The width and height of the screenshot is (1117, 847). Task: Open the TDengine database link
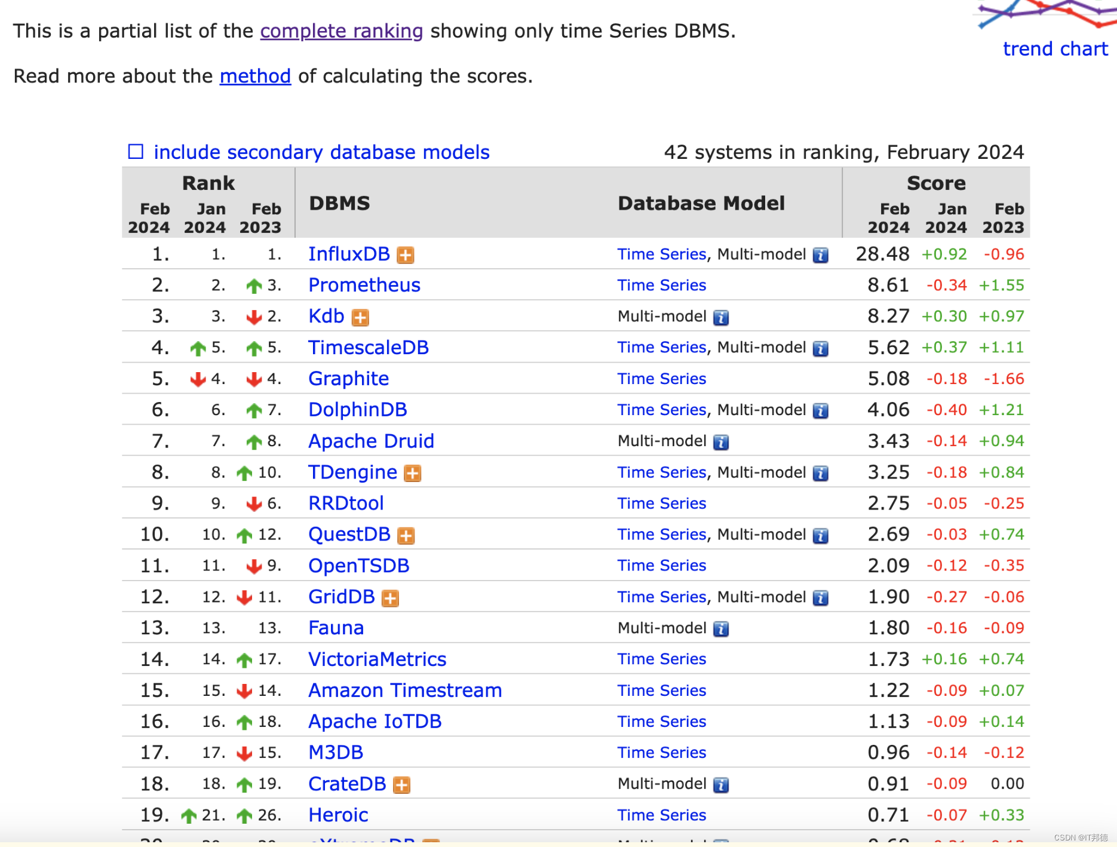(x=352, y=472)
